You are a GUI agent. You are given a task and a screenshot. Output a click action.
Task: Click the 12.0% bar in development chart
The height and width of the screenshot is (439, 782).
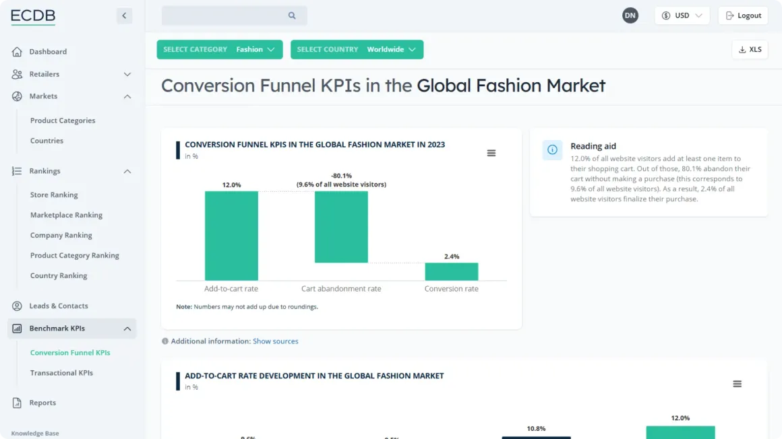pyautogui.click(x=680, y=432)
